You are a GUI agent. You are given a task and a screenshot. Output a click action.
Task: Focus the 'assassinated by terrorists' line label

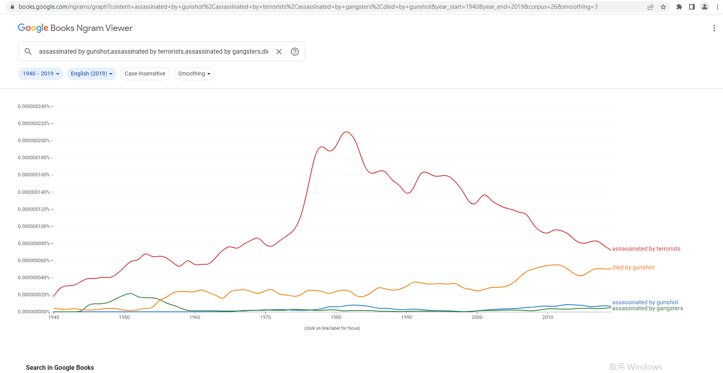pos(646,249)
